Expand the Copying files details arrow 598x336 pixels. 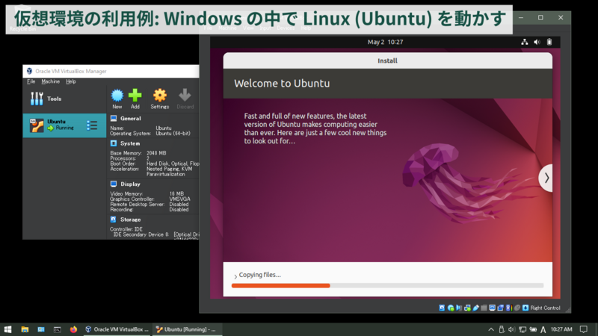pyautogui.click(x=235, y=276)
